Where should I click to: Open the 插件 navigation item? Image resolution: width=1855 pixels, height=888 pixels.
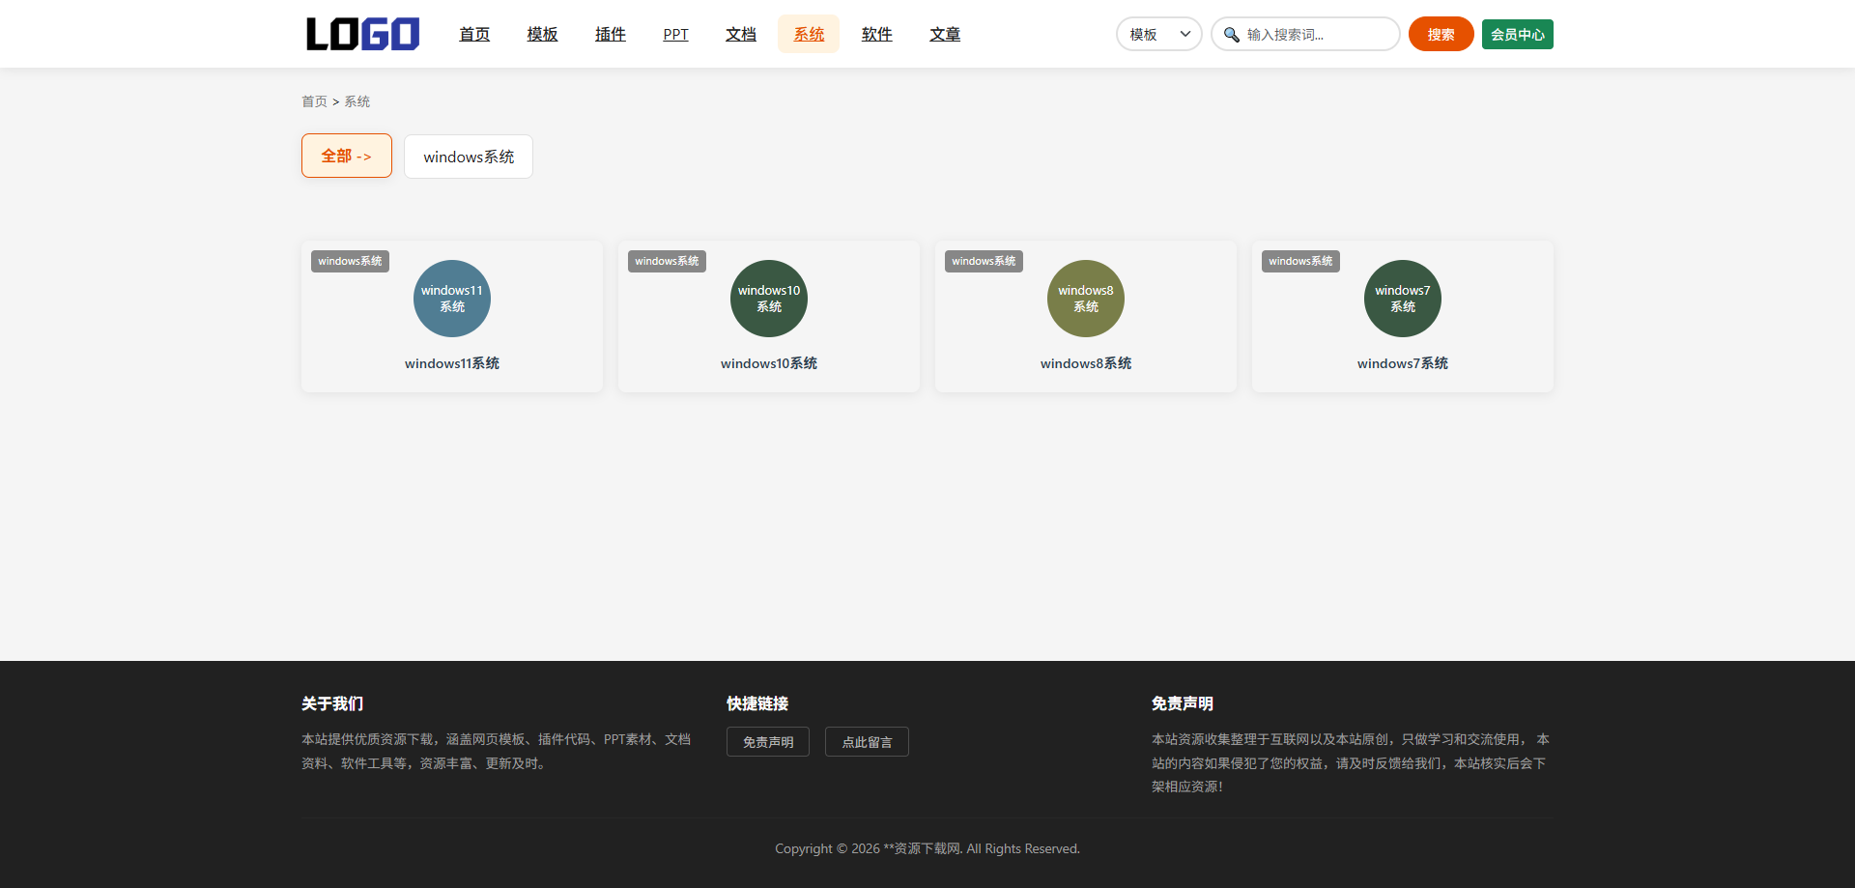[611, 34]
